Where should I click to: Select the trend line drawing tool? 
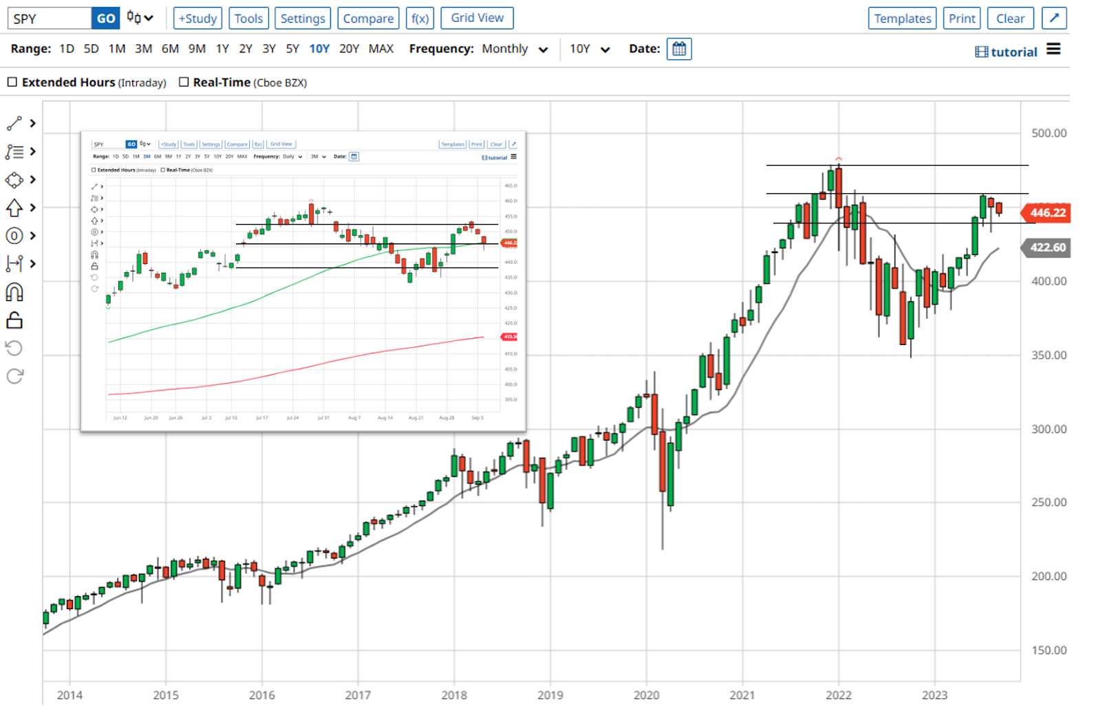[x=14, y=123]
